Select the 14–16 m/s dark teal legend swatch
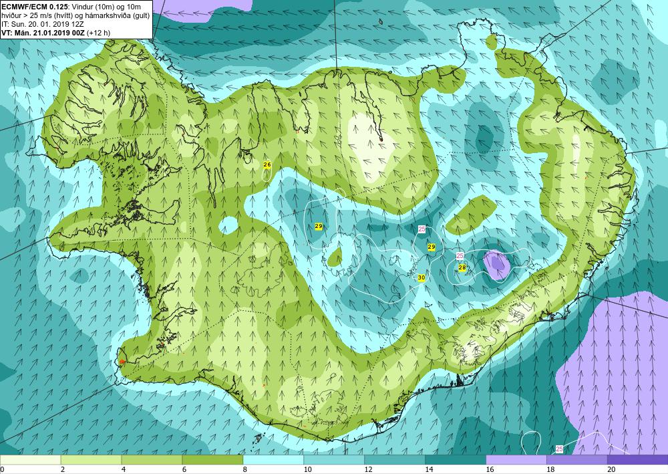Screen dimensions: 668x474 [x=456, y=460]
